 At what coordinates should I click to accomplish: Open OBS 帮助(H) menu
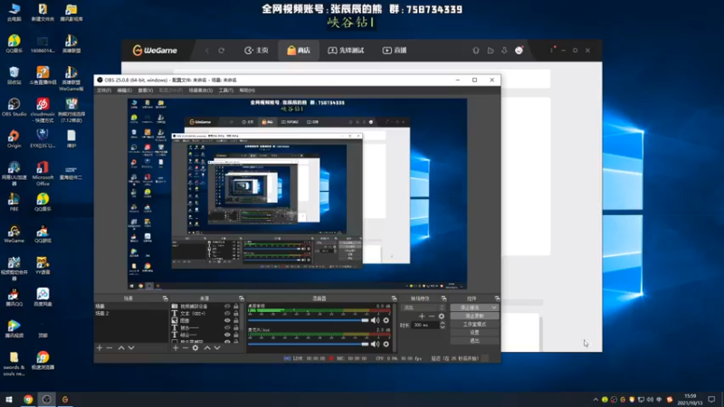[247, 90]
